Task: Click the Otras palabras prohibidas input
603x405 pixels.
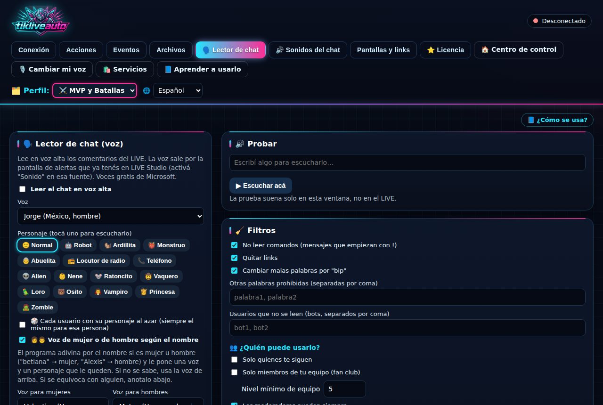Action: pyautogui.click(x=407, y=297)
